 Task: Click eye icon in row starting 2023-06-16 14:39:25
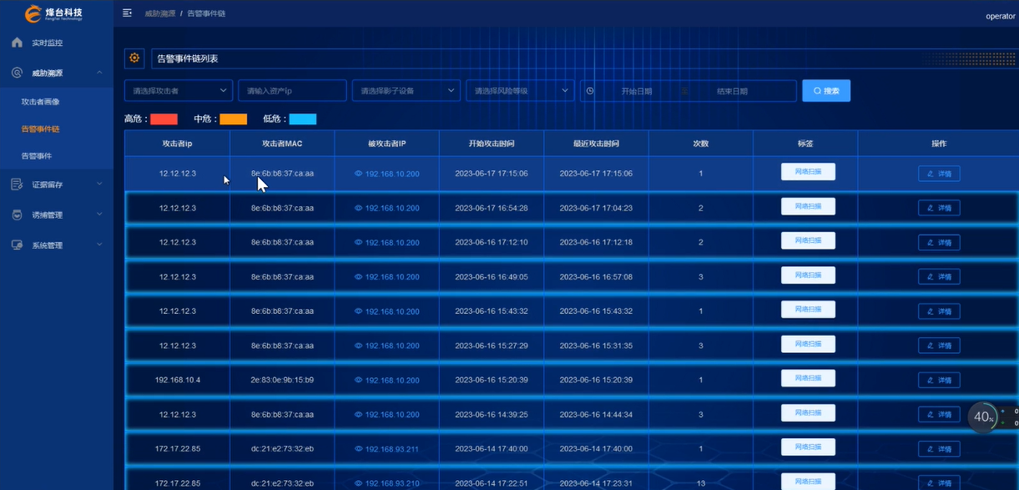[x=359, y=414]
